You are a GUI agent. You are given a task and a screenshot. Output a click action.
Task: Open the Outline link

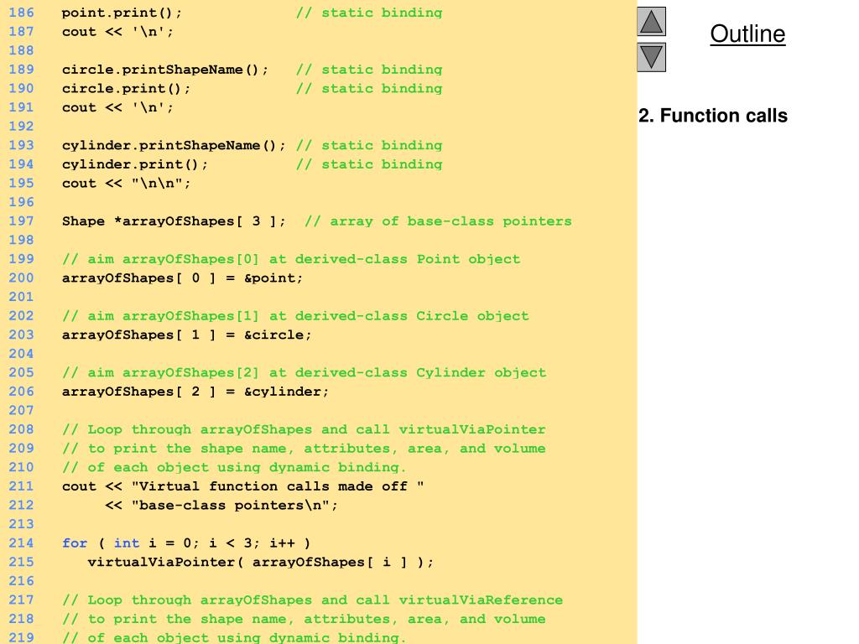click(x=747, y=34)
